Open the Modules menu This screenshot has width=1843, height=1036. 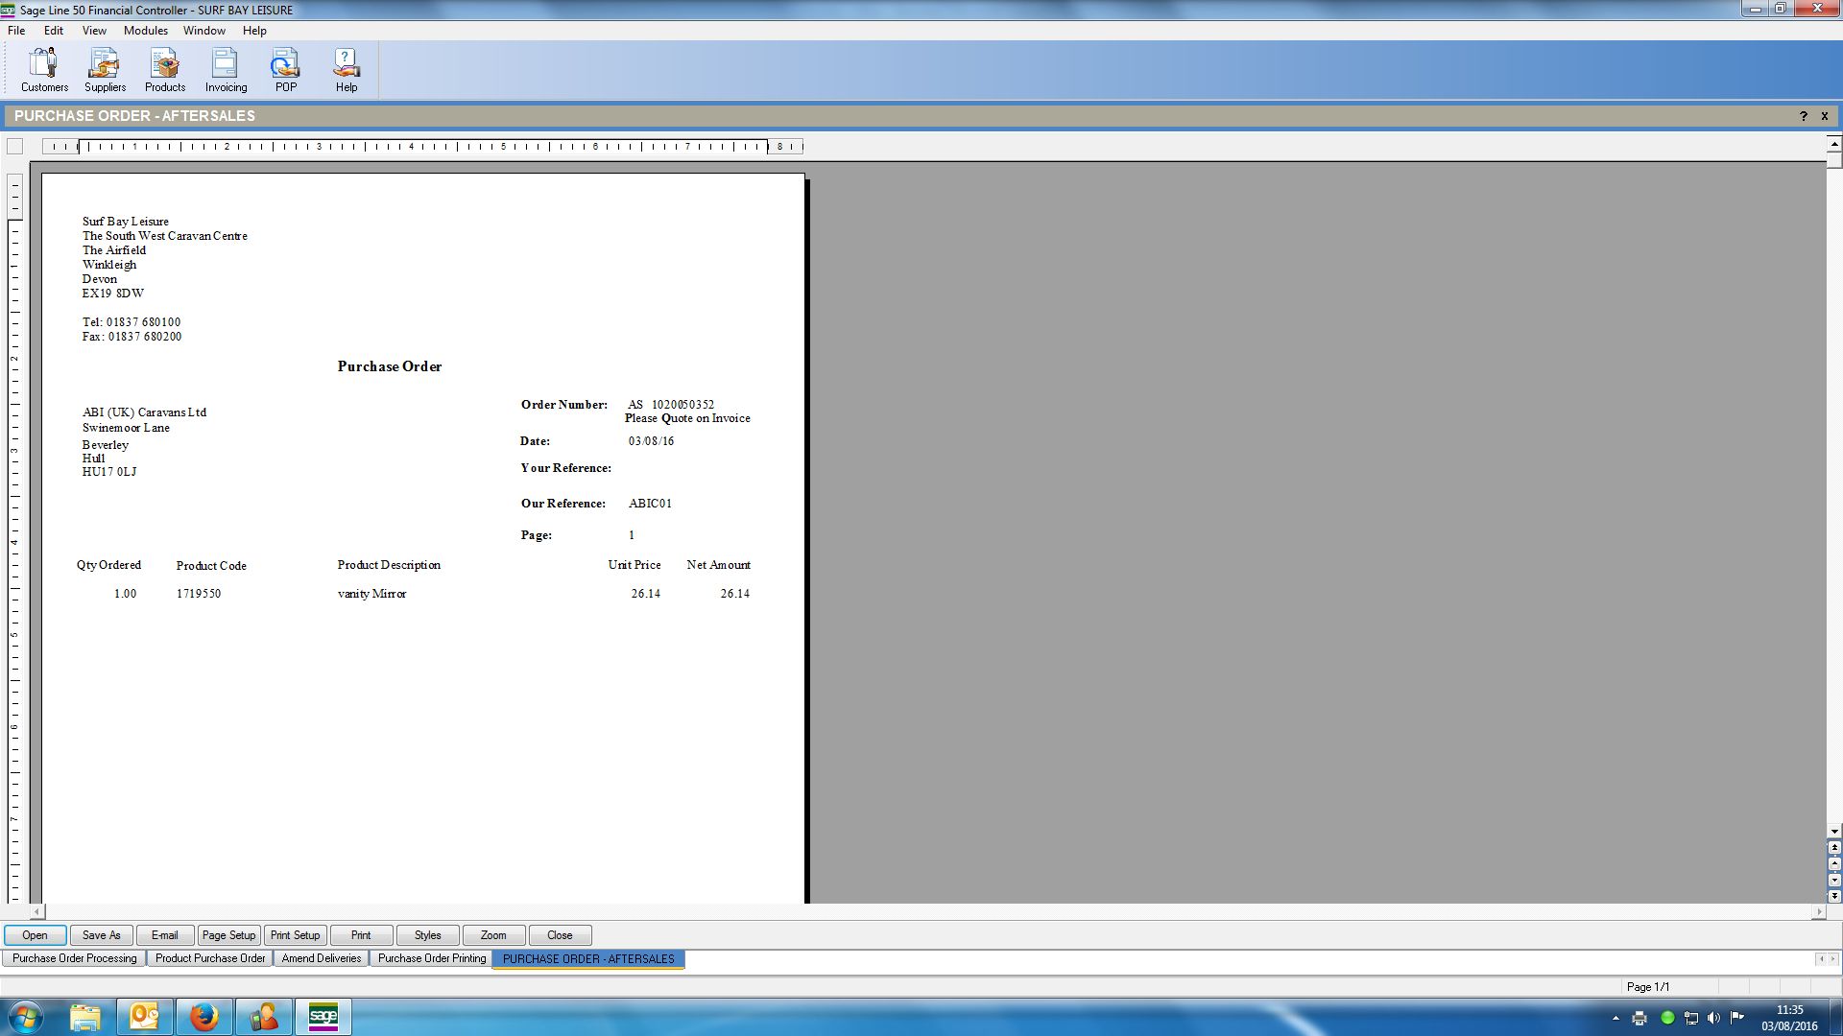[145, 31]
